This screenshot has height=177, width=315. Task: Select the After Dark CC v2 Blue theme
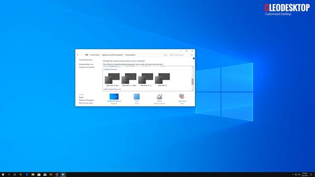[129, 80]
